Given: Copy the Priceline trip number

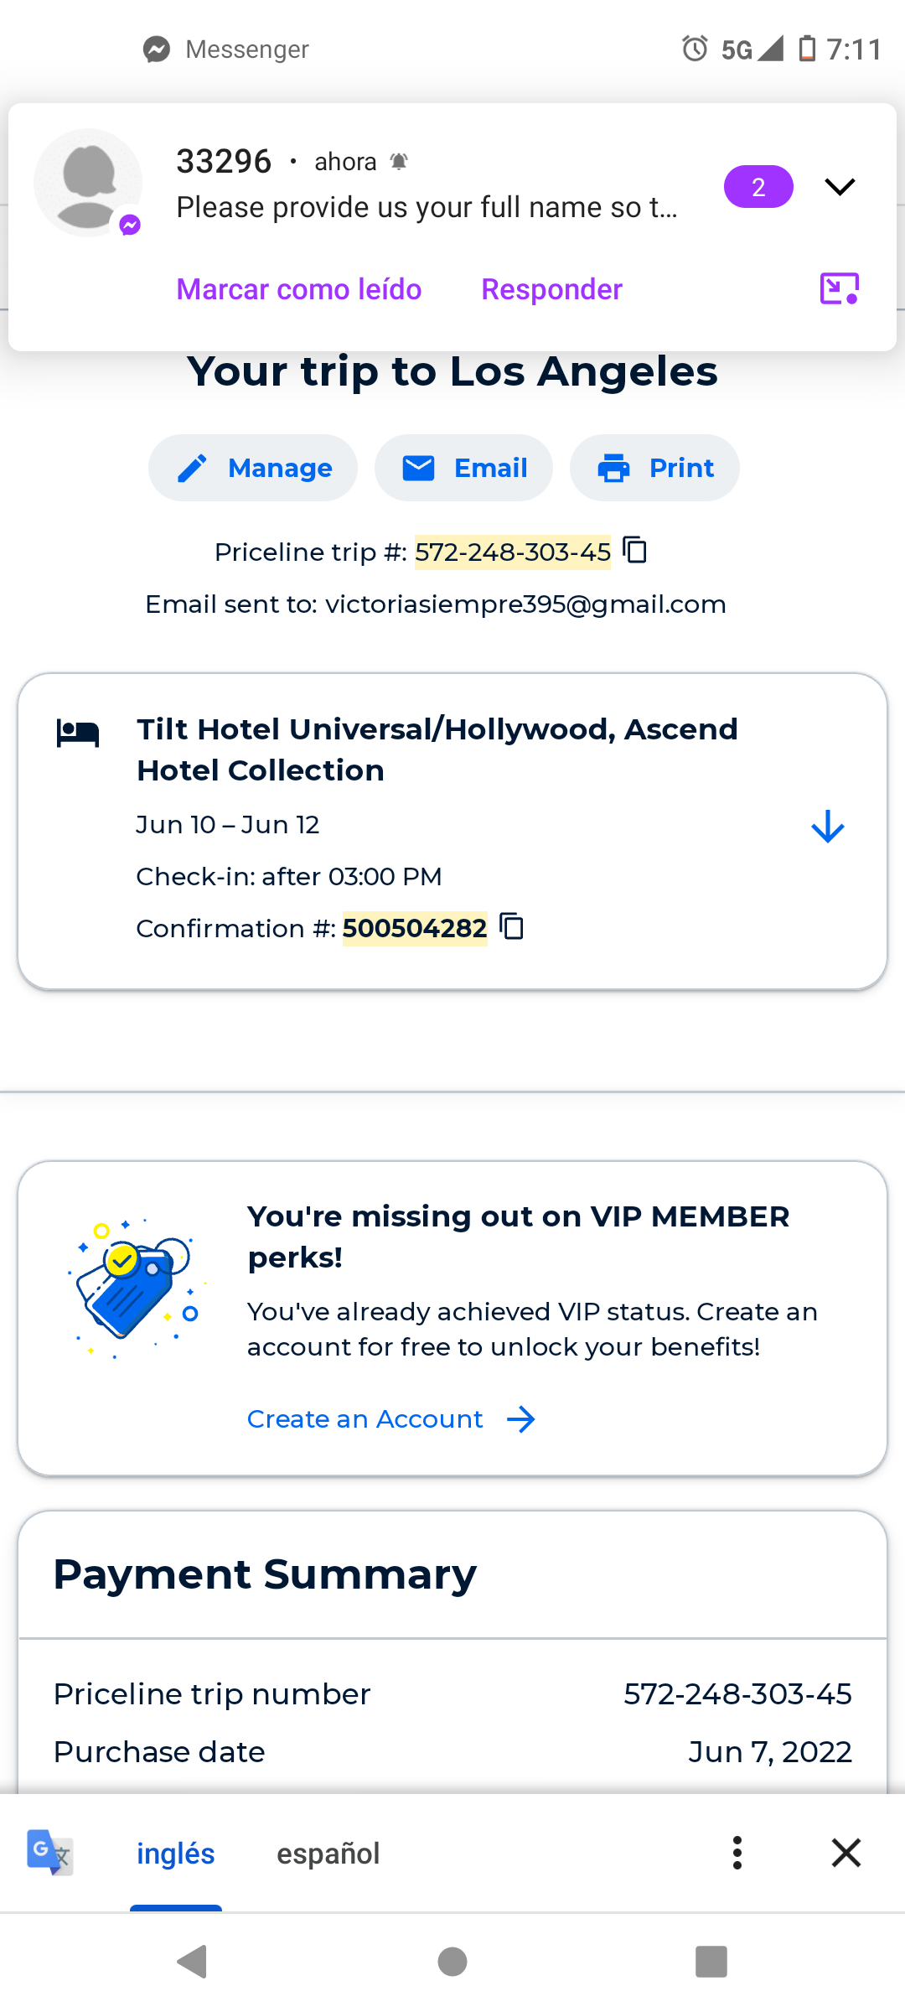Looking at the screenshot, I should (635, 551).
